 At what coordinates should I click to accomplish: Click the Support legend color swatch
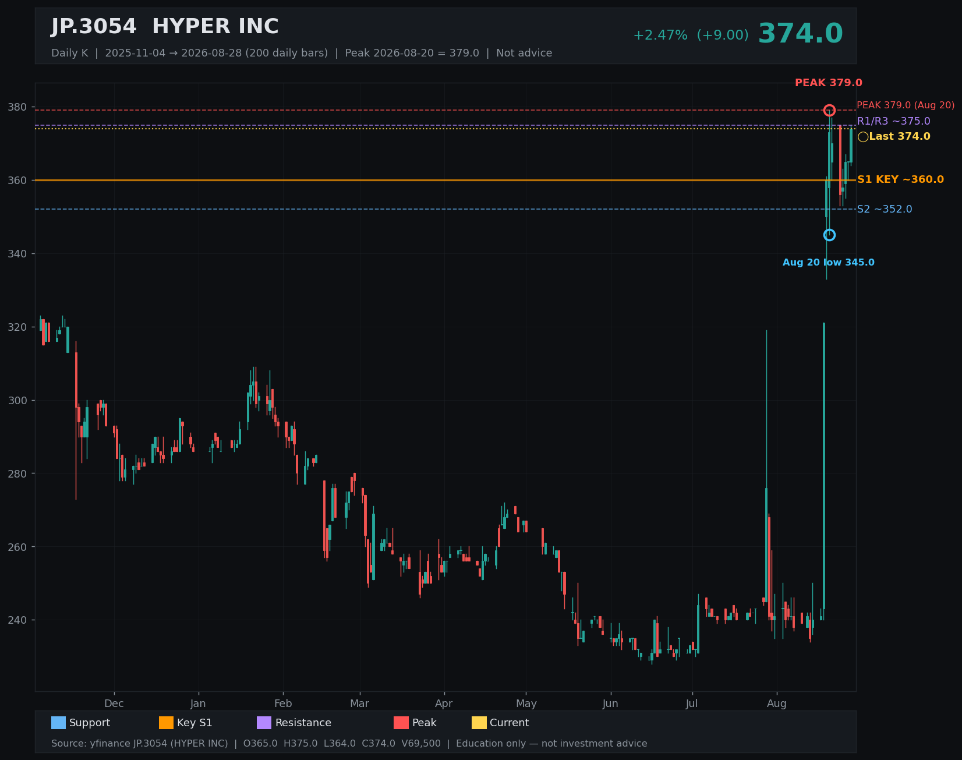(58, 723)
